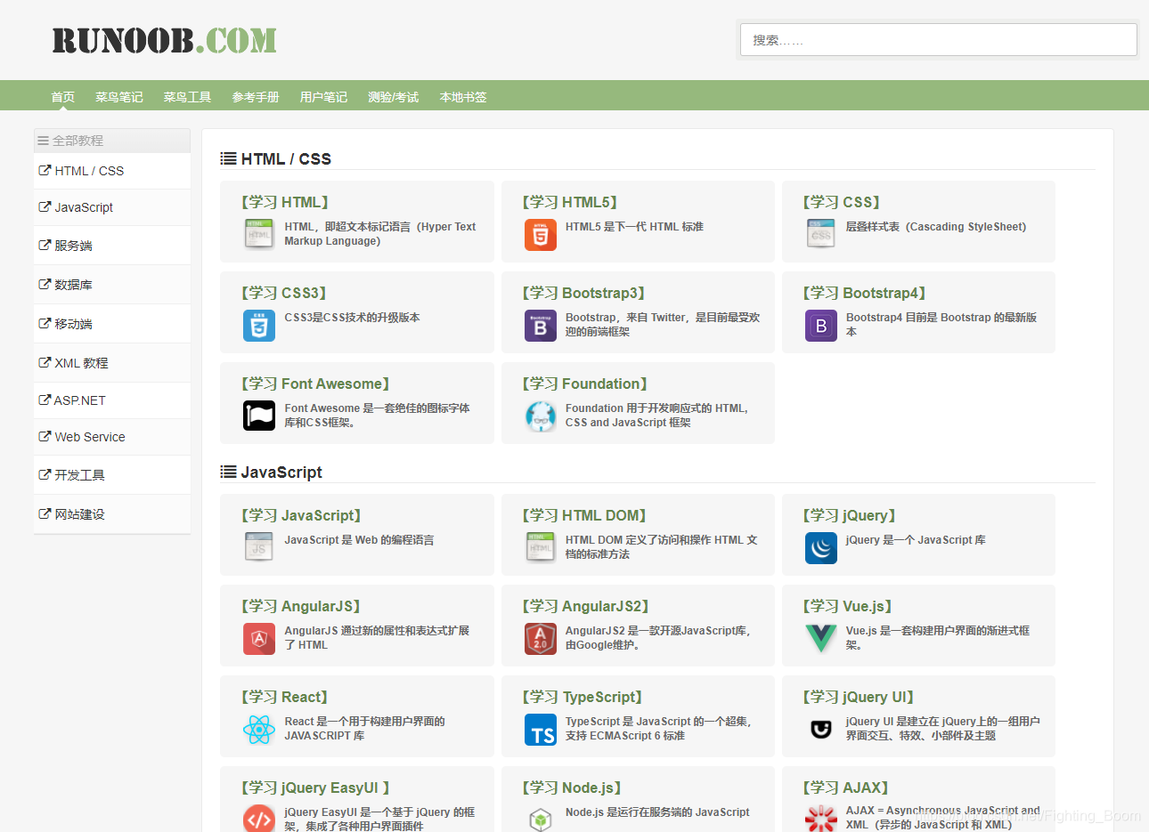Click the AngularJS2 2.0 shield icon
Image resolution: width=1149 pixels, height=832 pixels.
point(540,638)
